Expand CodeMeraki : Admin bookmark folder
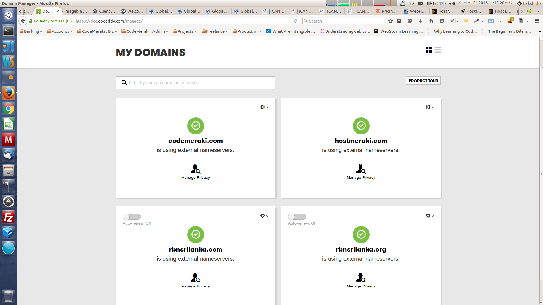 [x=145, y=31]
